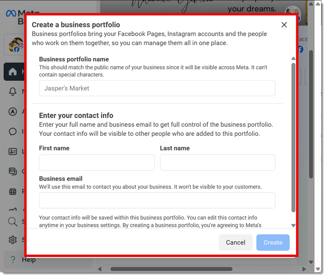Screen dimensions: 326x277
Task: Click the Business email input field
Action: [x=157, y=200]
